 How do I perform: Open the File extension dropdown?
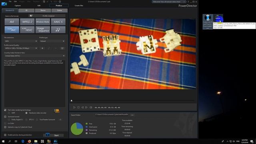[x=21, y=41]
